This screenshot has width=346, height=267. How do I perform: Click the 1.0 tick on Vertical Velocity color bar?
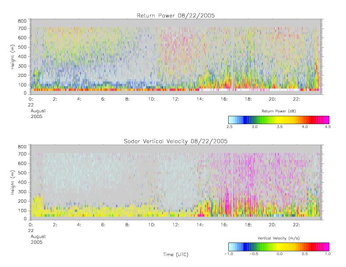(328, 254)
